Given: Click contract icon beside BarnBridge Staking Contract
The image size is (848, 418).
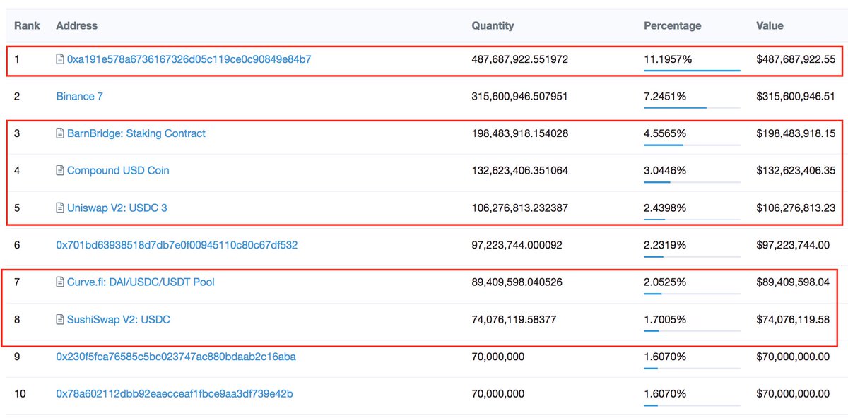Looking at the screenshot, I should (60, 133).
